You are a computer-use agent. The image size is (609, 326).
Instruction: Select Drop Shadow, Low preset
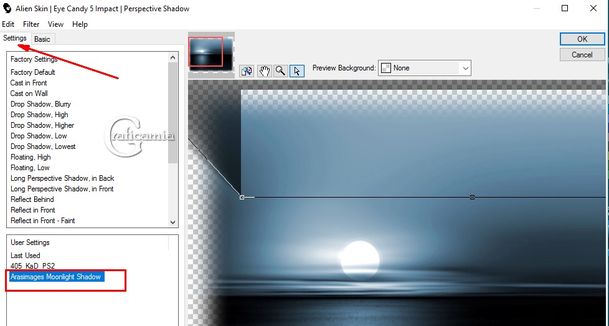39,136
